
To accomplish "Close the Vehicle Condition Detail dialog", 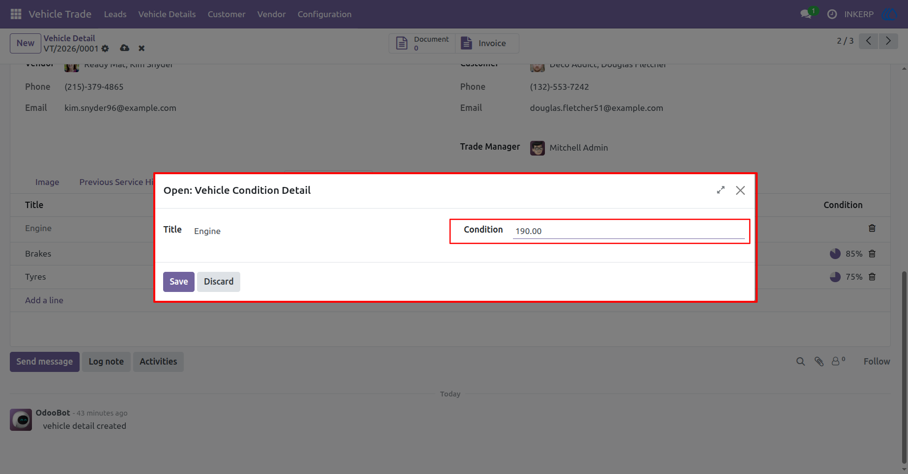I will pyautogui.click(x=740, y=190).
